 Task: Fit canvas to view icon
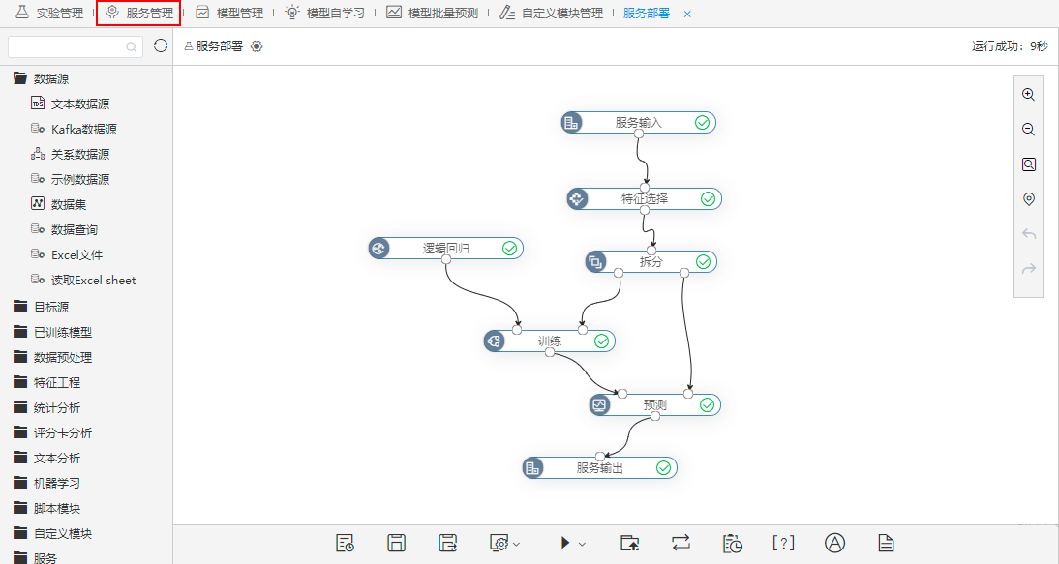1029,164
